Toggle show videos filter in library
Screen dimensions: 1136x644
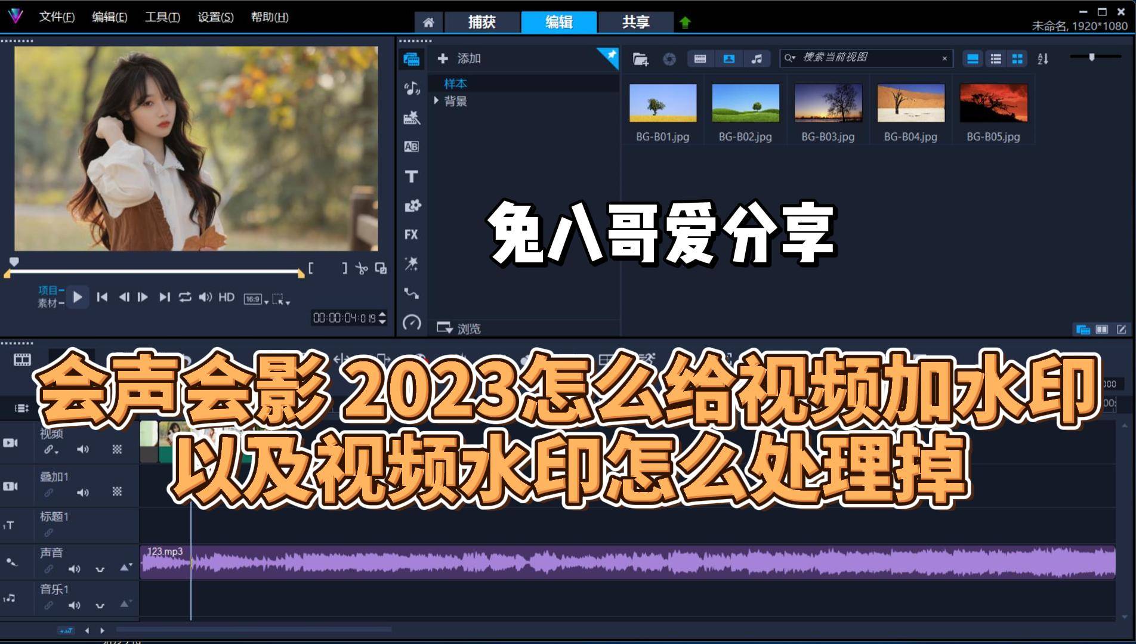coord(700,58)
